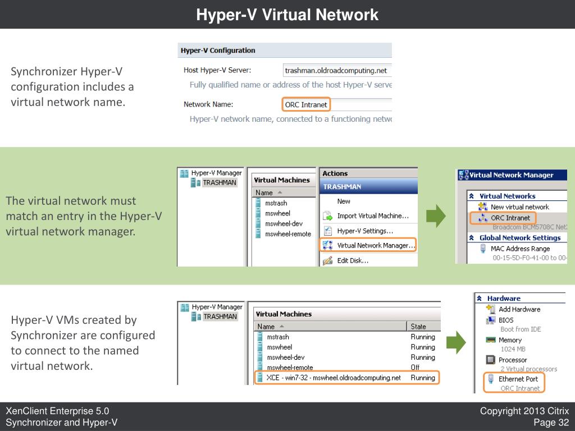Click the Running state of mstrash
This screenshot has width=575, height=431.
423,337
